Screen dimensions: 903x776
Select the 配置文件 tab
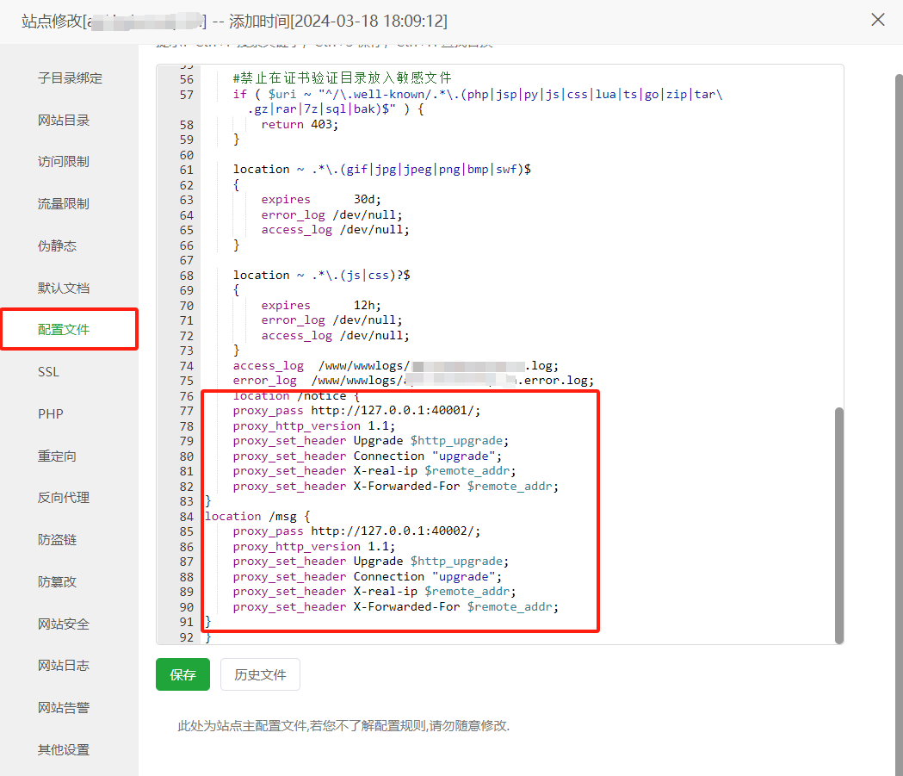coord(64,330)
